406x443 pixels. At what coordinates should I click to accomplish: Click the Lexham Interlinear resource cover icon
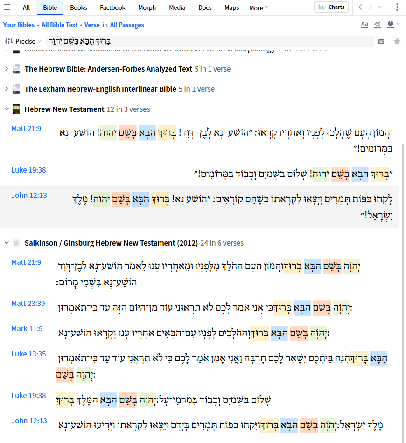[16, 89]
